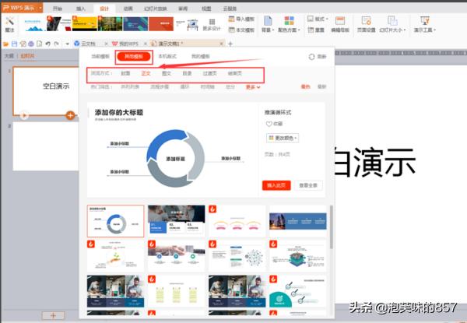Open the quick access toolbar dropdown arrow
The width and height of the screenshot is (467, 323).
[x=67, y=44]
